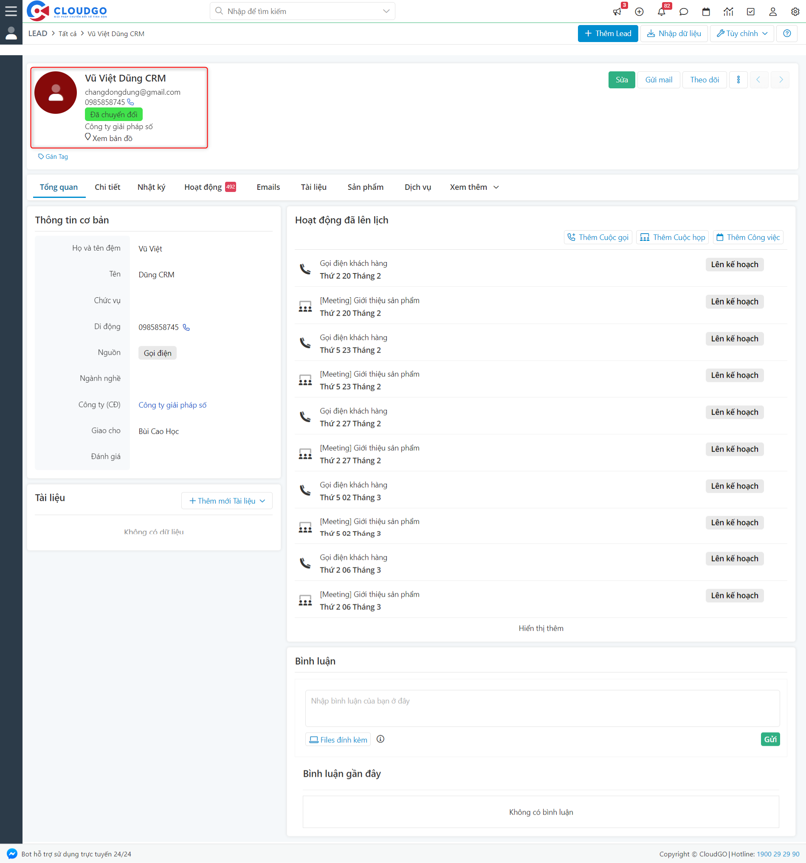Open the three-dot more actions menu
The image size is (806, 863).
point(738,80)
